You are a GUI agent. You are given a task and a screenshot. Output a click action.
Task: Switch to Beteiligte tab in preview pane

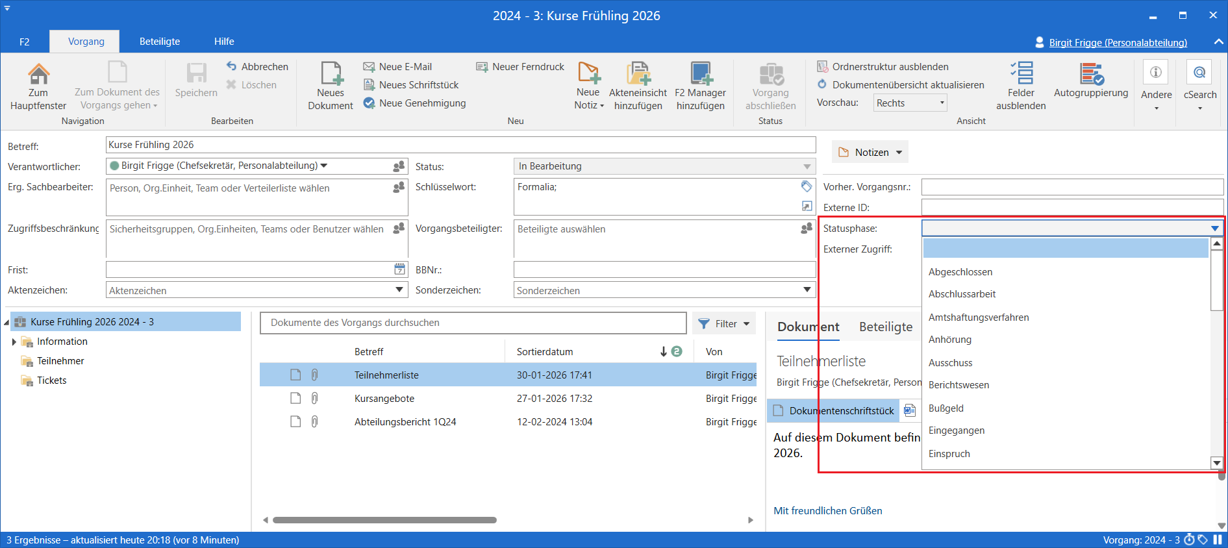[x=886, y=327]
